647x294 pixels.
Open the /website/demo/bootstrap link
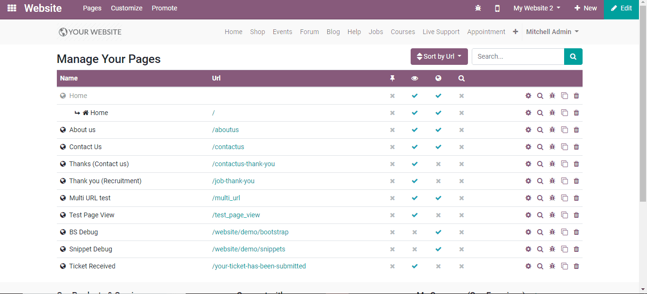coord(250,232)
